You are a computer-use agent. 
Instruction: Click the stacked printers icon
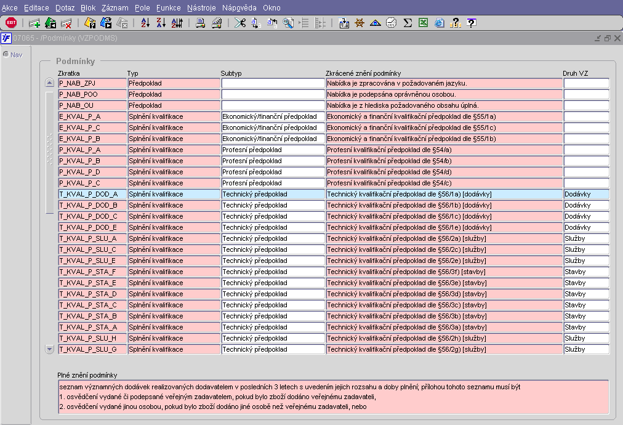[217, 23]
